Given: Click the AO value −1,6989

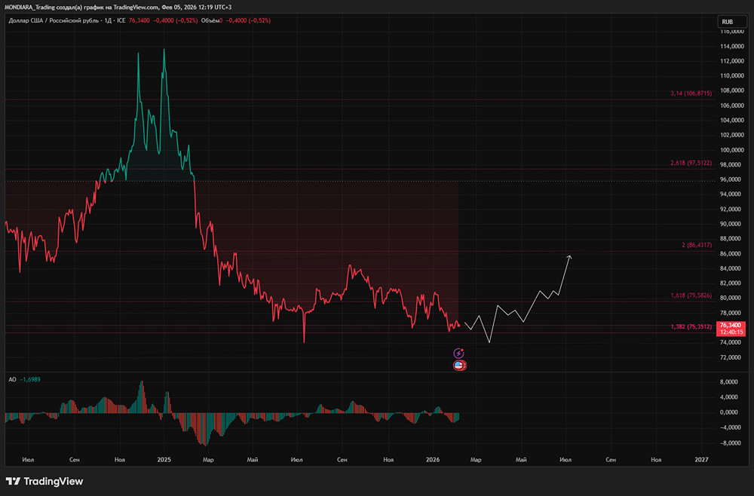Looking at the screenshot, I should pos(30,379).
